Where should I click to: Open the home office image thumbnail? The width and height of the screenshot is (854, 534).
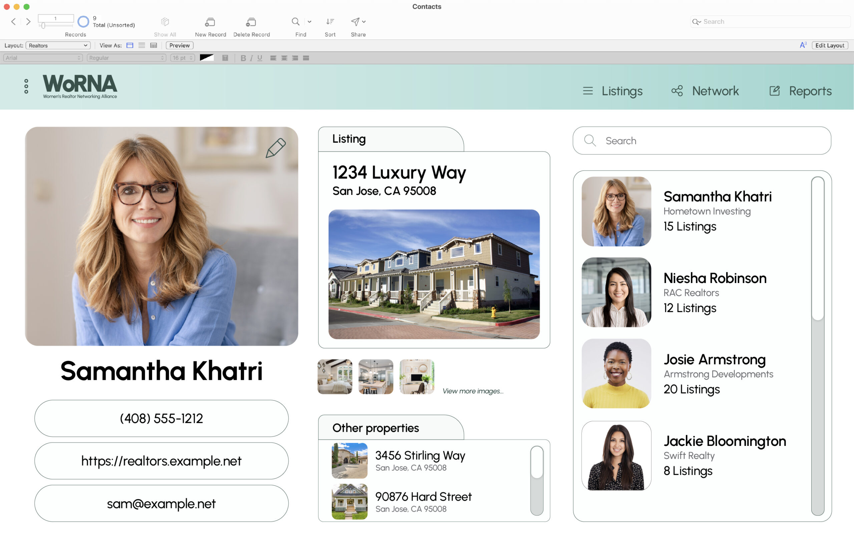click(417, 376)
